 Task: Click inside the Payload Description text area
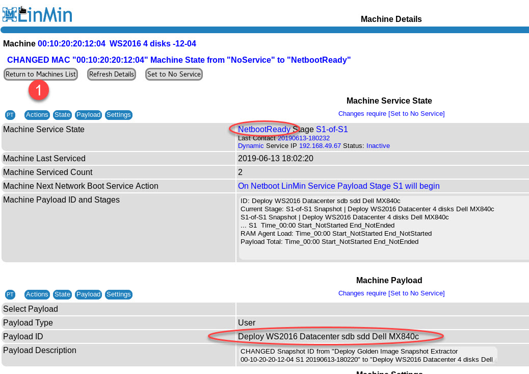point(367,355)
